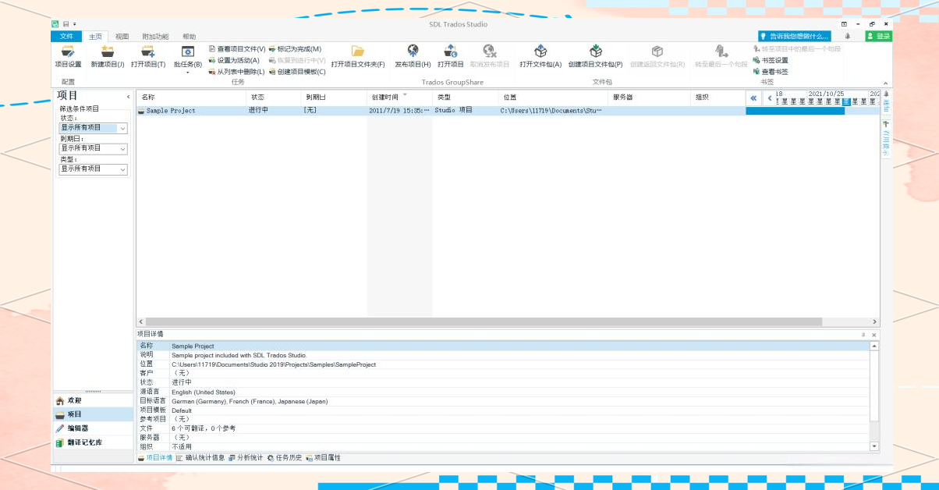This screenshot has height=490, width=939.
Task: Click the 位置 column header
Action: [x=553, y=98]
